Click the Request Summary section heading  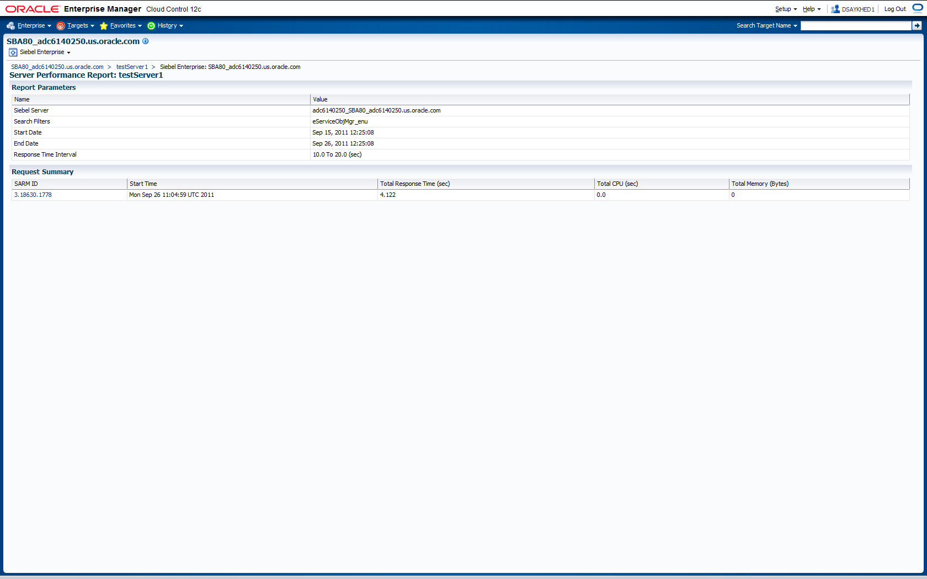(x=42, y=172)
